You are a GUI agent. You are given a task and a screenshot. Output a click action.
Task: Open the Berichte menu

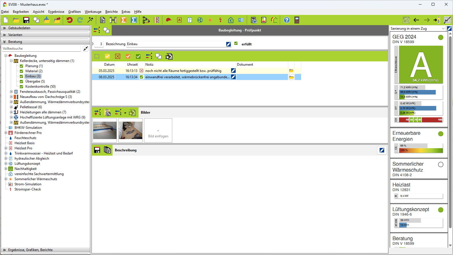(111, 12)
